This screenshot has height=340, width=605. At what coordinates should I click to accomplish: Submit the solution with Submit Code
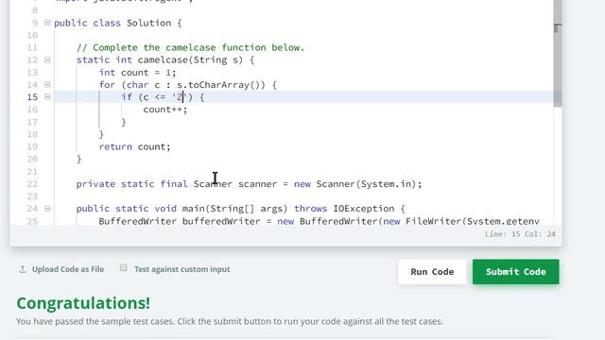pyautogui.click(x=515, y=272)
